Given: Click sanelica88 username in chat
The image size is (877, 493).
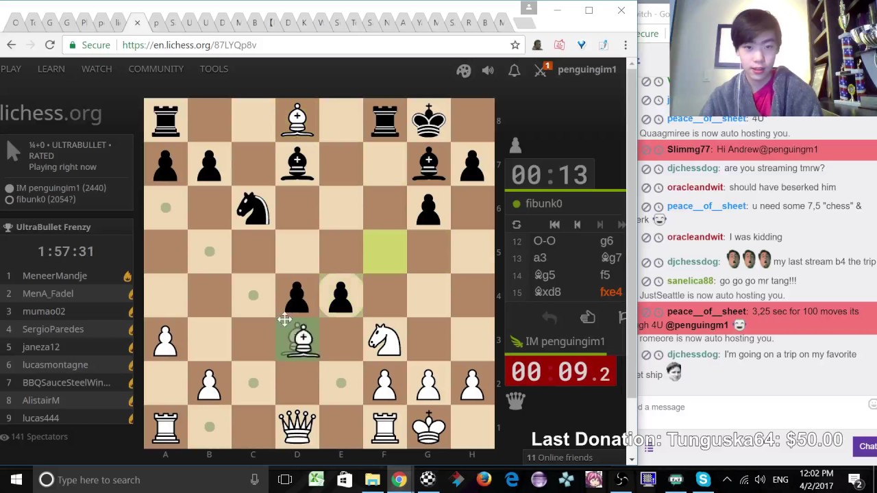Looking at the screenshot, I should pos(691,281).
